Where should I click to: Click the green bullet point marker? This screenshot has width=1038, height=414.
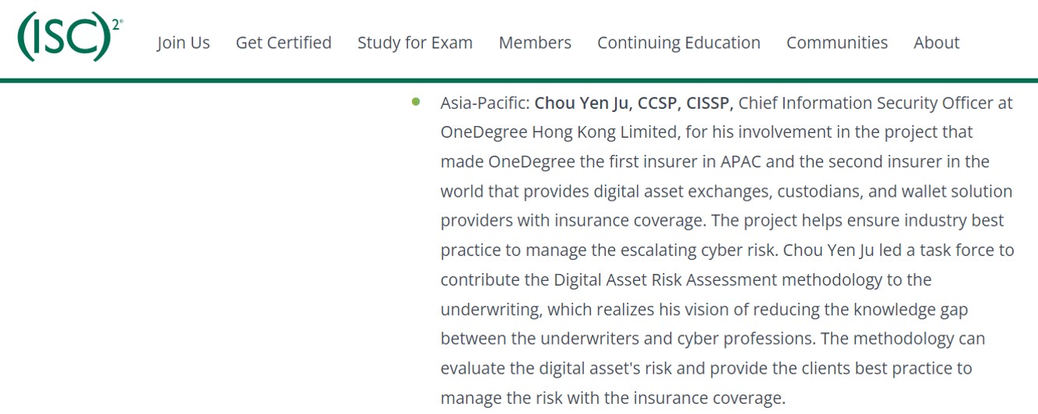(x=417, y=101)
